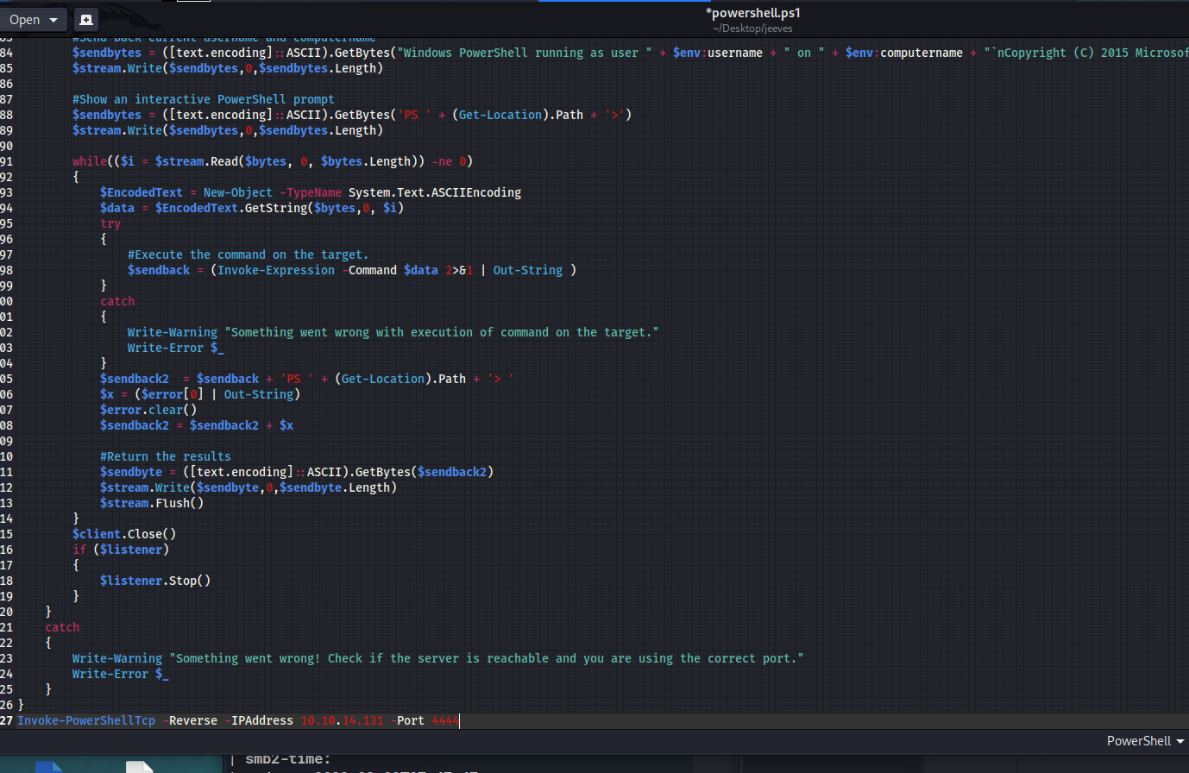Click Invoke-Expression in the $sendback line
This screenshot has height=773, width=1189.
(x=276, y=270)
